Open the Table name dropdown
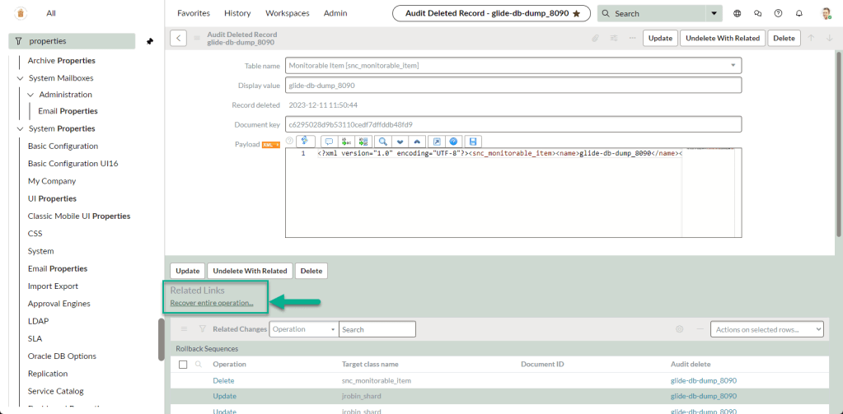843x414 pixels. 732,65
